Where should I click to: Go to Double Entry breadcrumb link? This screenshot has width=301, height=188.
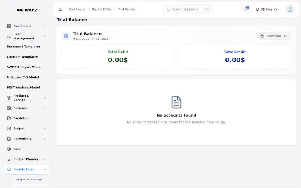pos(101,9)
